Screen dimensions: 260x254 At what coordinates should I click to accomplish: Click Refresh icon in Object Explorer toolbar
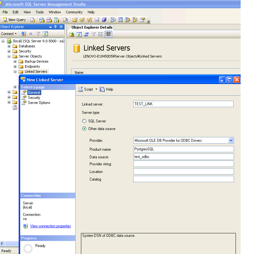(45, 34)
